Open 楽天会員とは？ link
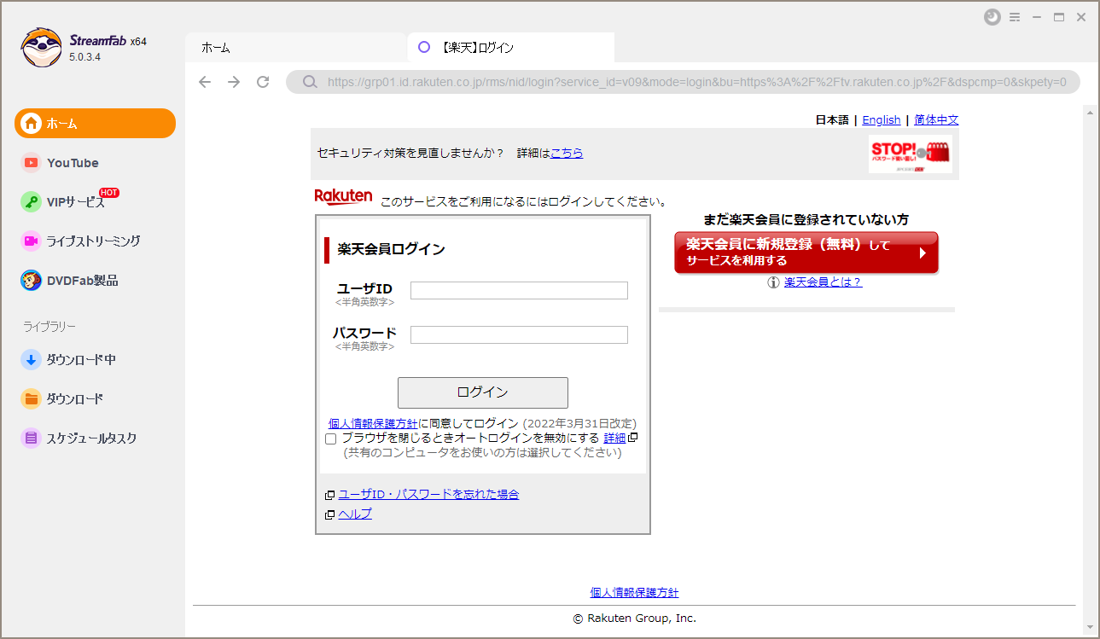Viewport: 1100px width, 639px height. 824,282
